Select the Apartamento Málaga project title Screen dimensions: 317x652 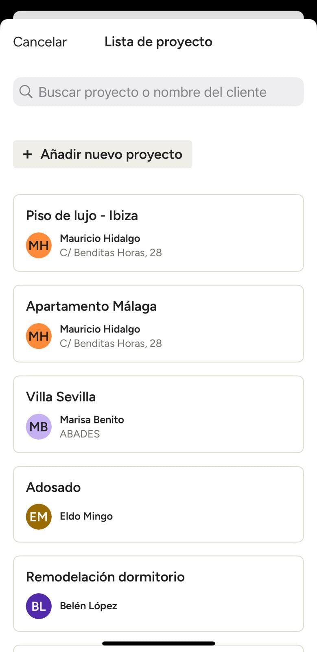[x=91, y=306]
